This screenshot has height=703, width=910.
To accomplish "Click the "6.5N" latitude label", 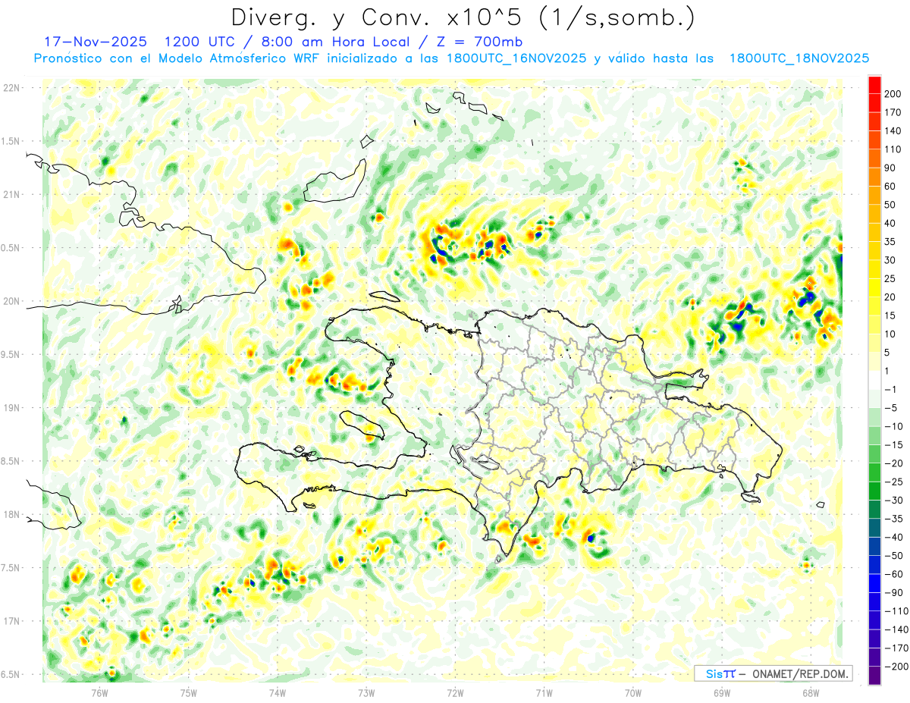I will pyautogui.click(x=10, y=674).
